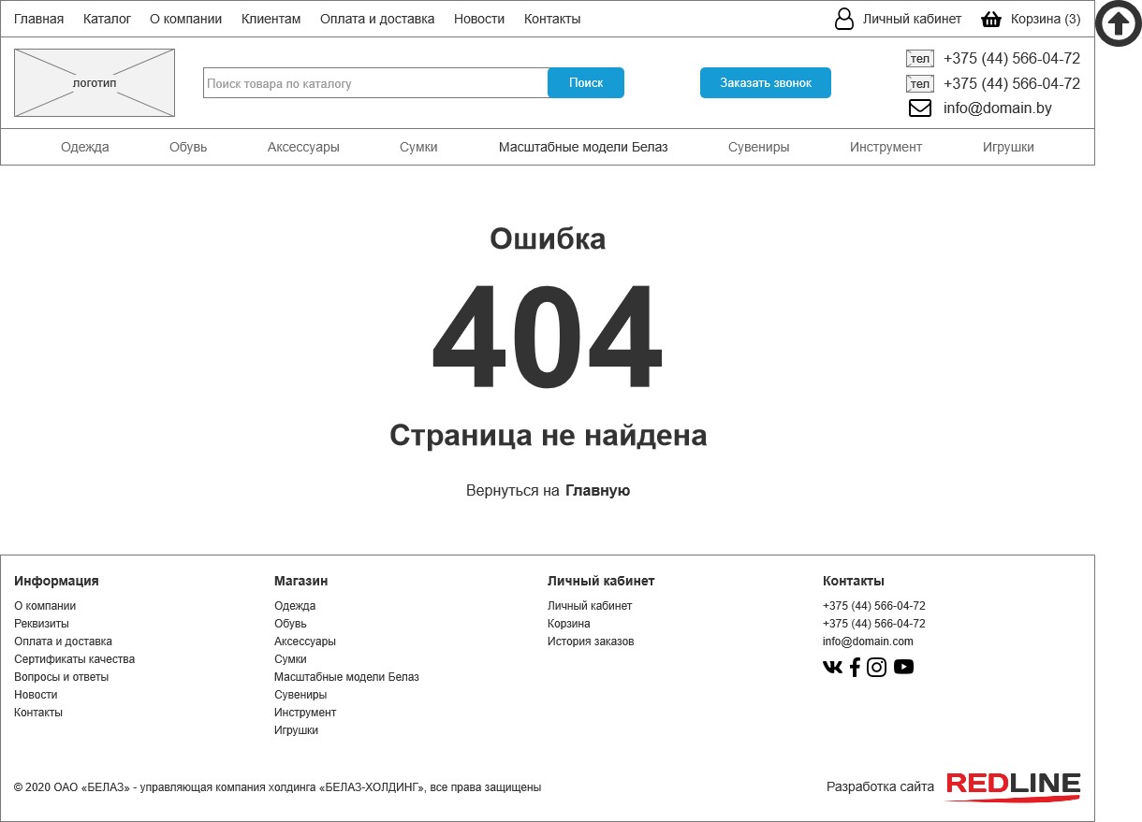Open the Facebook icon in footer

pyautogui.click(x=855, y=667)
